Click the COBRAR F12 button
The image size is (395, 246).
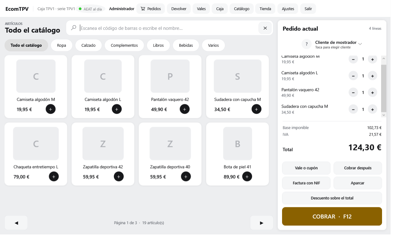click(x=332, y=216)
